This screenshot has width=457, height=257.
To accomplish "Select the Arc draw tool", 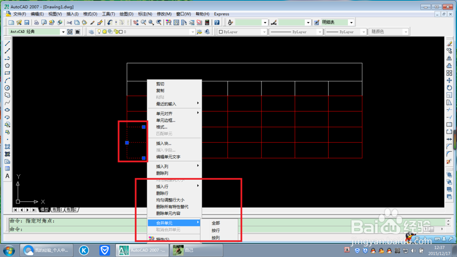I will (7, 80).
